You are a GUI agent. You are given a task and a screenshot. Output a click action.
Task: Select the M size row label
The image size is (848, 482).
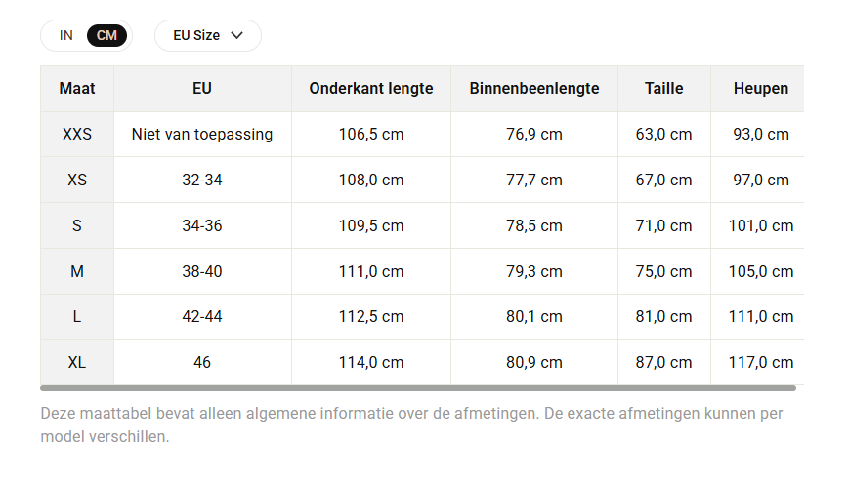pyautogui.click(x=77, y=272)
